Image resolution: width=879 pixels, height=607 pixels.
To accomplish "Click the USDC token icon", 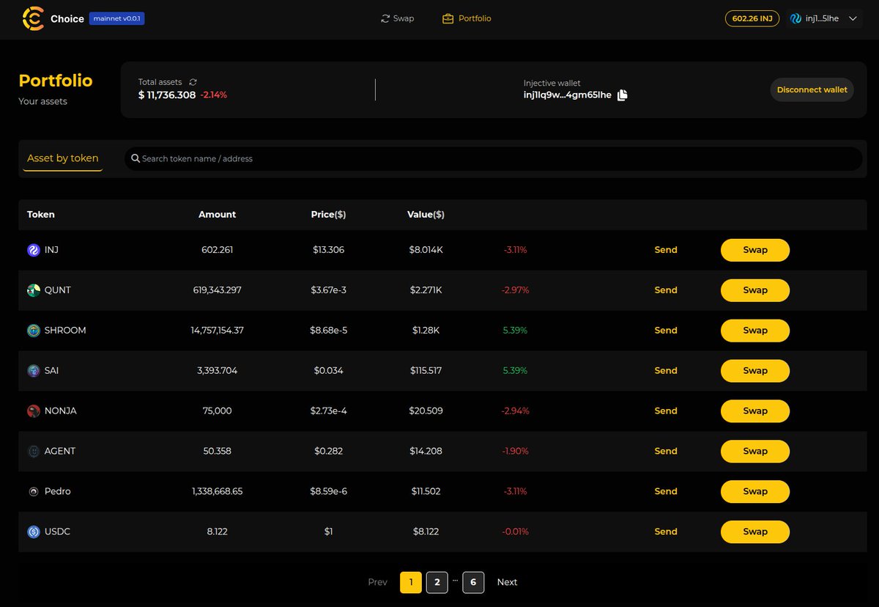I will 33,532.
